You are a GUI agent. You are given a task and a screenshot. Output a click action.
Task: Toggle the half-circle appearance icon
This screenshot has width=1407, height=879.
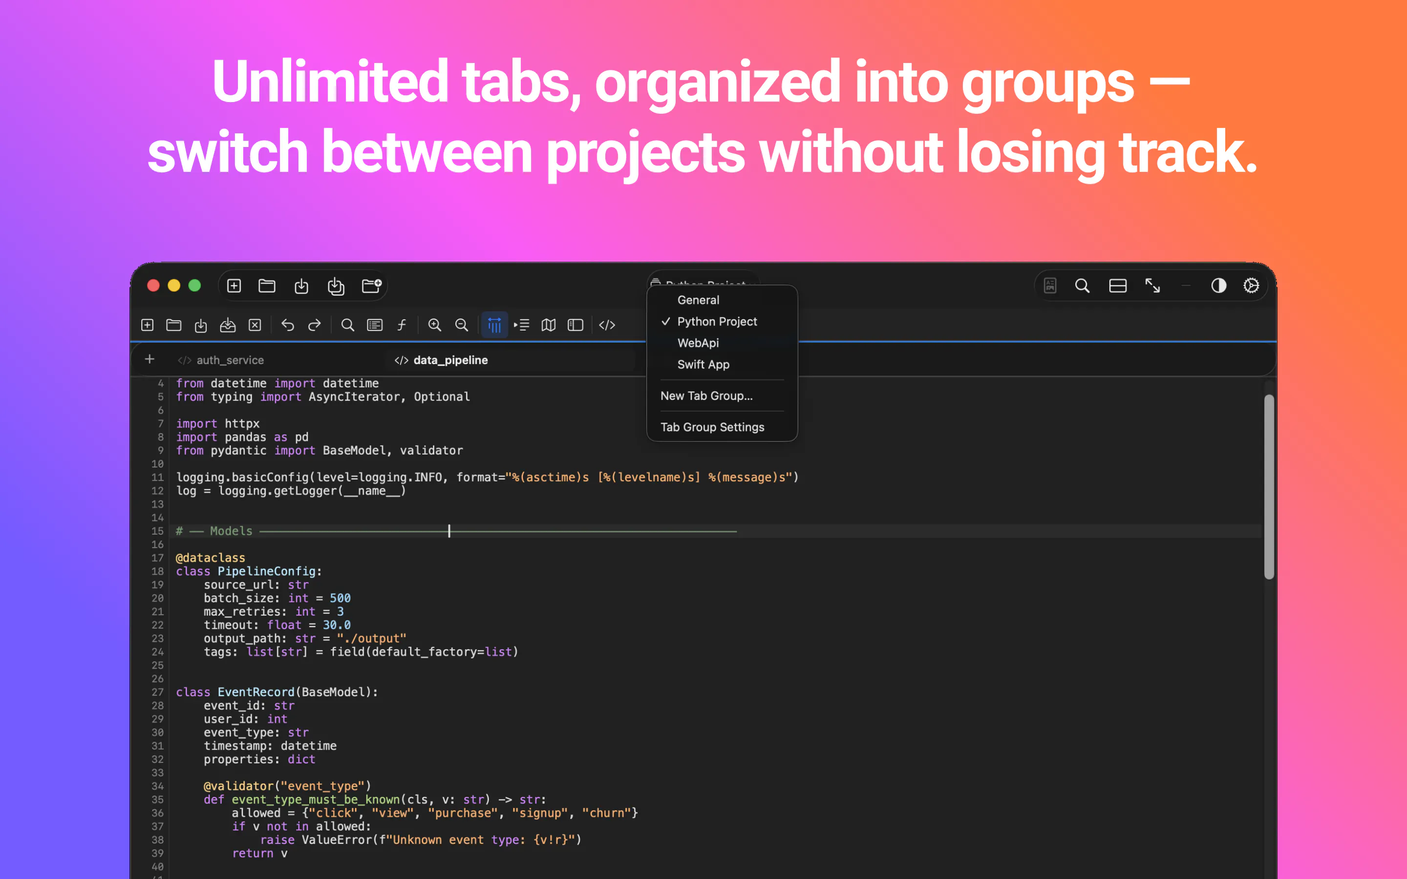pos(1218,286)
